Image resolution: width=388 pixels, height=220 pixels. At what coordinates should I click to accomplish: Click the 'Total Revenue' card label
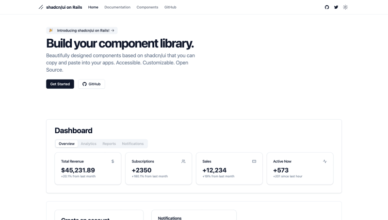pyautogui.click(x=72, y=161)
